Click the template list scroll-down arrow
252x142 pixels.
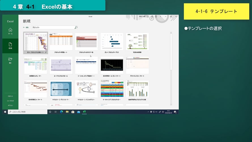(171, 105)
